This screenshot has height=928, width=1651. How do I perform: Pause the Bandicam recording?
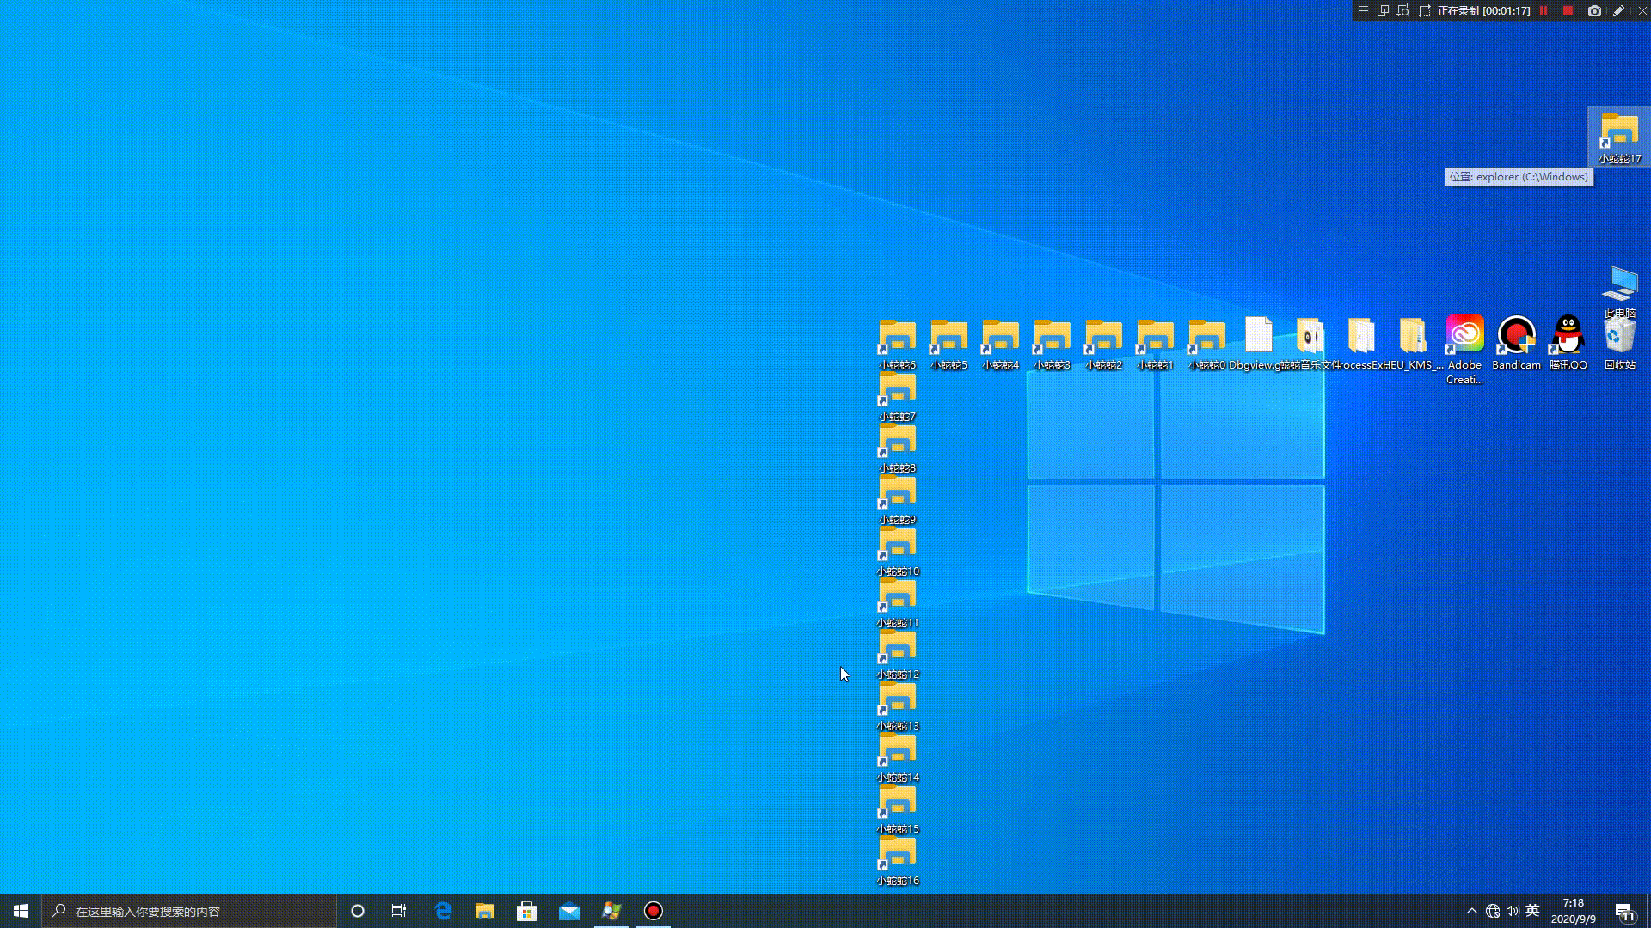(1544, 11)
